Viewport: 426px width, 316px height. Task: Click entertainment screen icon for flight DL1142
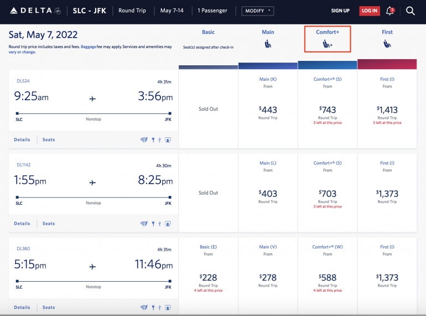click(x=168, y=224)
